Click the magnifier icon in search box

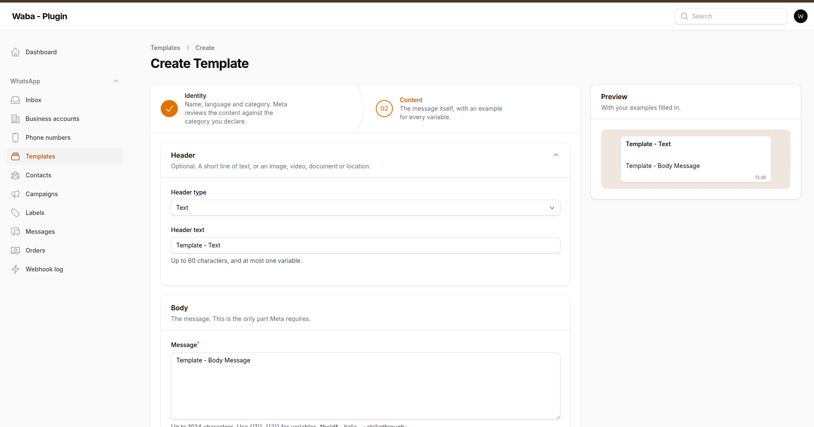coord(684,16)
